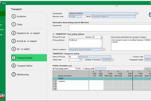Click the pickup address scrollbar up arrow
Screen dimensions: 151x101
[x=101, y=40]
